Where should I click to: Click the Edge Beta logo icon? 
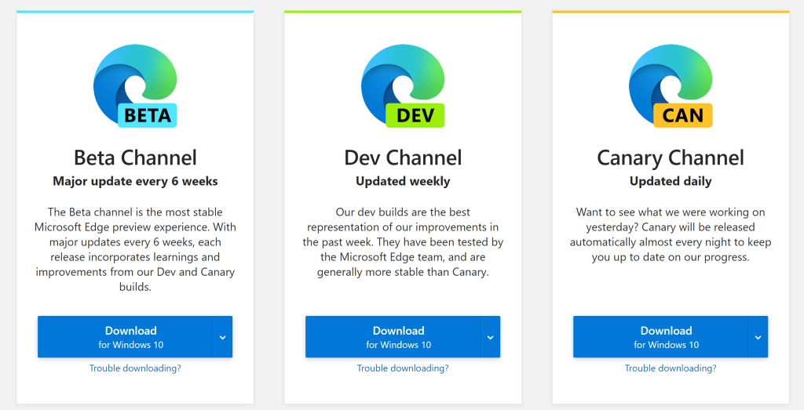pos(135,85)
